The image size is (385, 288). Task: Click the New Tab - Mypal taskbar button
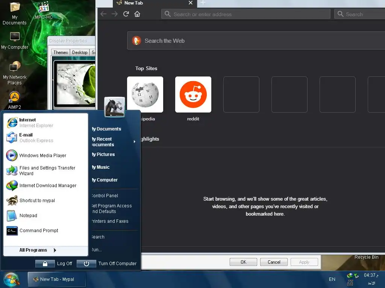click(57, 279)
